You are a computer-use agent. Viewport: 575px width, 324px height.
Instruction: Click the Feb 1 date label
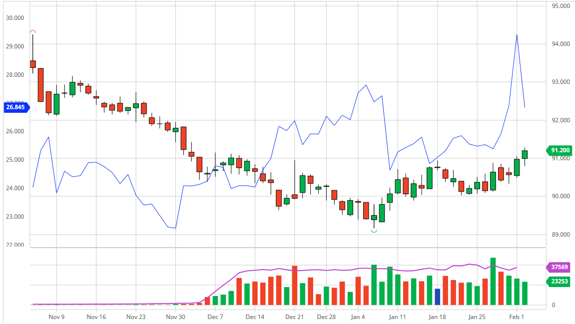(517, 317)
